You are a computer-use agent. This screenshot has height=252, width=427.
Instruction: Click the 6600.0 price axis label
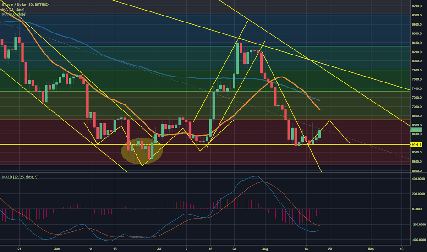[416, 125]
